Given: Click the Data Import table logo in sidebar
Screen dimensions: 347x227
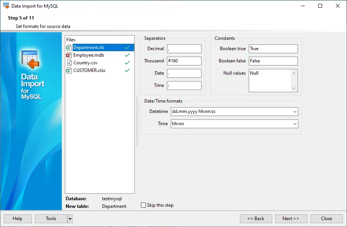Looking at the screenshot, I should click(x=30, y=59).
